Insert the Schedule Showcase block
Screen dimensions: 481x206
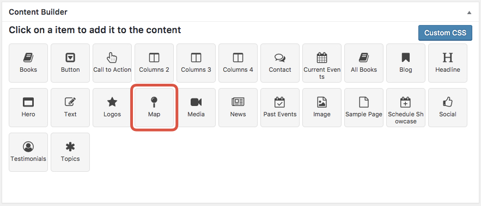[406, 108]
